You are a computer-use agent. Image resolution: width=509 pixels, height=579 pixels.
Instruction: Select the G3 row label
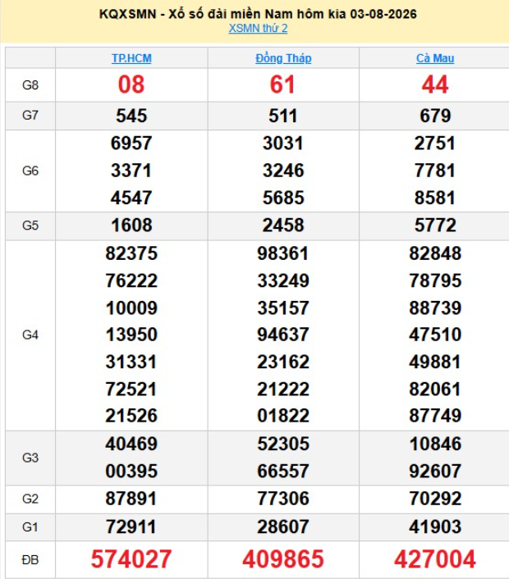click(30, 458)
